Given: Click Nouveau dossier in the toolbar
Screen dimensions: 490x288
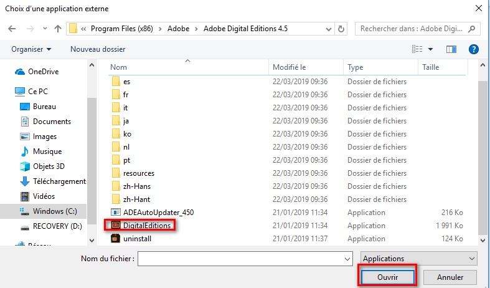Looking at the screenshot, I should (98, 49).
